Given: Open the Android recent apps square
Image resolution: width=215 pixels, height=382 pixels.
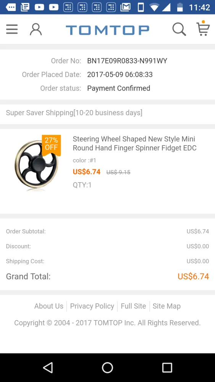Looking at the screenshot, I should 167,367.
